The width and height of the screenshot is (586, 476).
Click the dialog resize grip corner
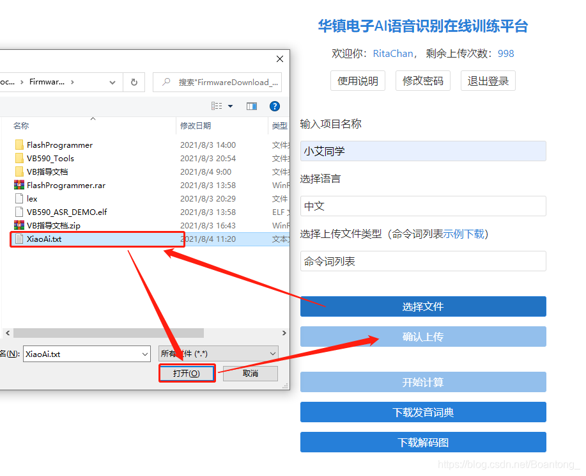pyautogui.click(x=286, y=386)
